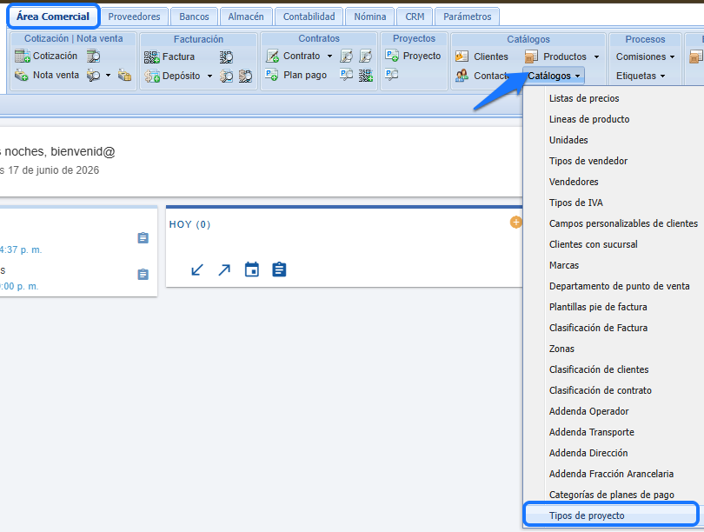Switch to the Bancos tab
The image size is (704, 532).
point(194,17)
